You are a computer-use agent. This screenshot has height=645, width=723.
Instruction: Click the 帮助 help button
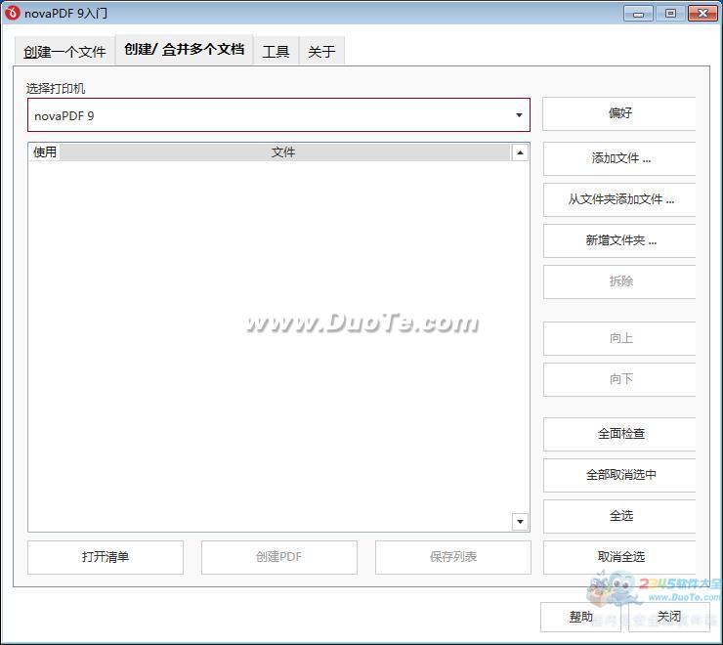pos(580,618)
